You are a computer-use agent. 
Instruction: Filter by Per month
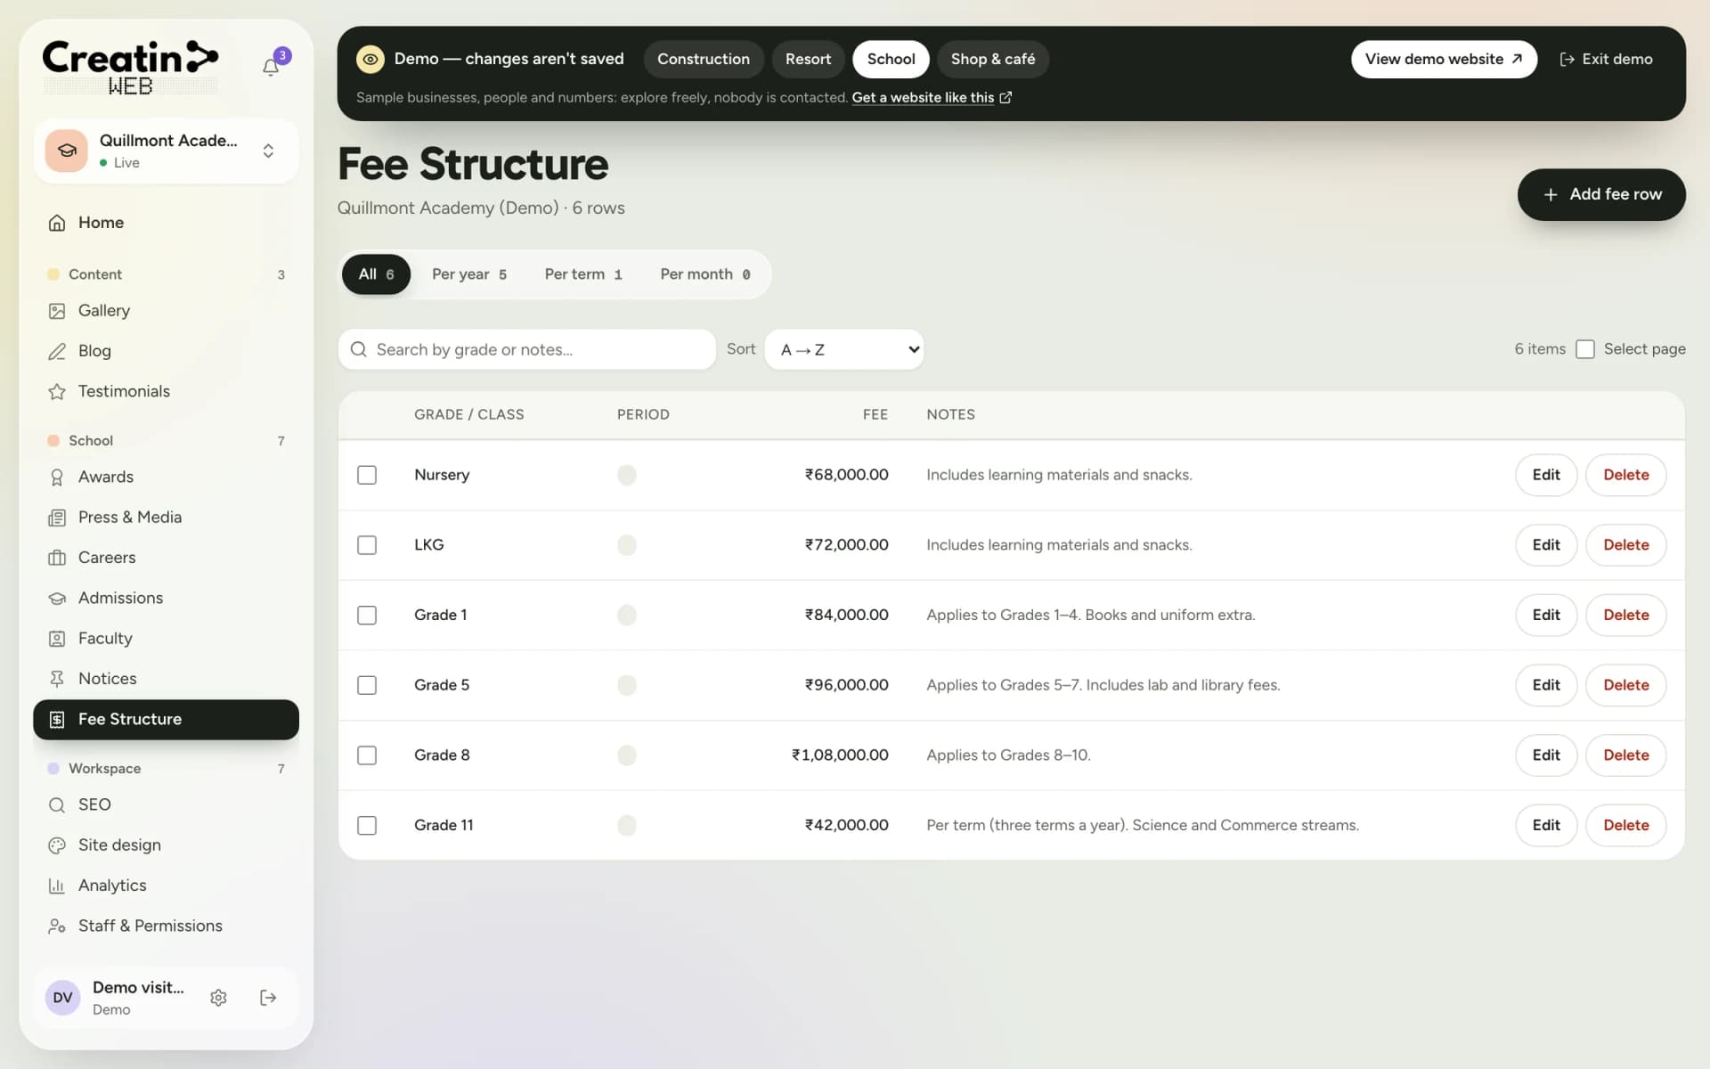(x=705, y=274)
